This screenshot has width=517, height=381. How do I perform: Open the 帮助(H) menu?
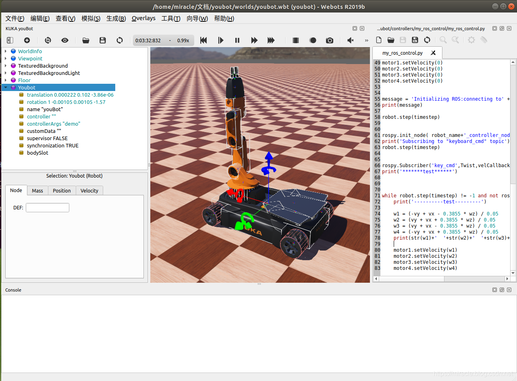(224, 19)
